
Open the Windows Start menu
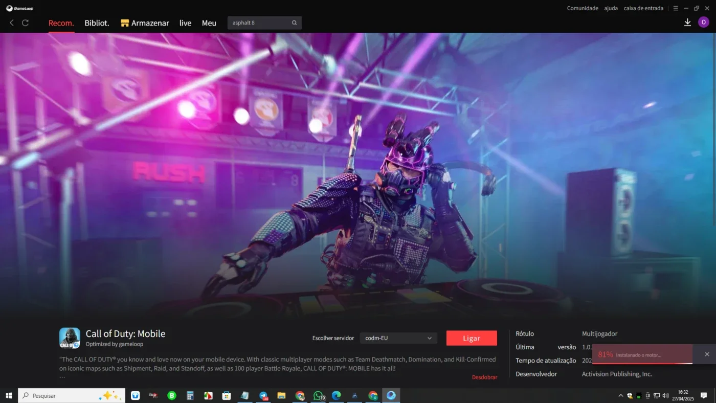click(9, 395)
